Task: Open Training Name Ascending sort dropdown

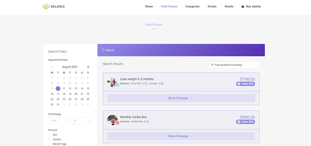Action: tap(234, 65)
